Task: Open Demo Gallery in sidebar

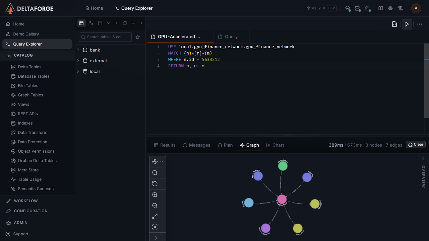Action: tap(26, 34)
